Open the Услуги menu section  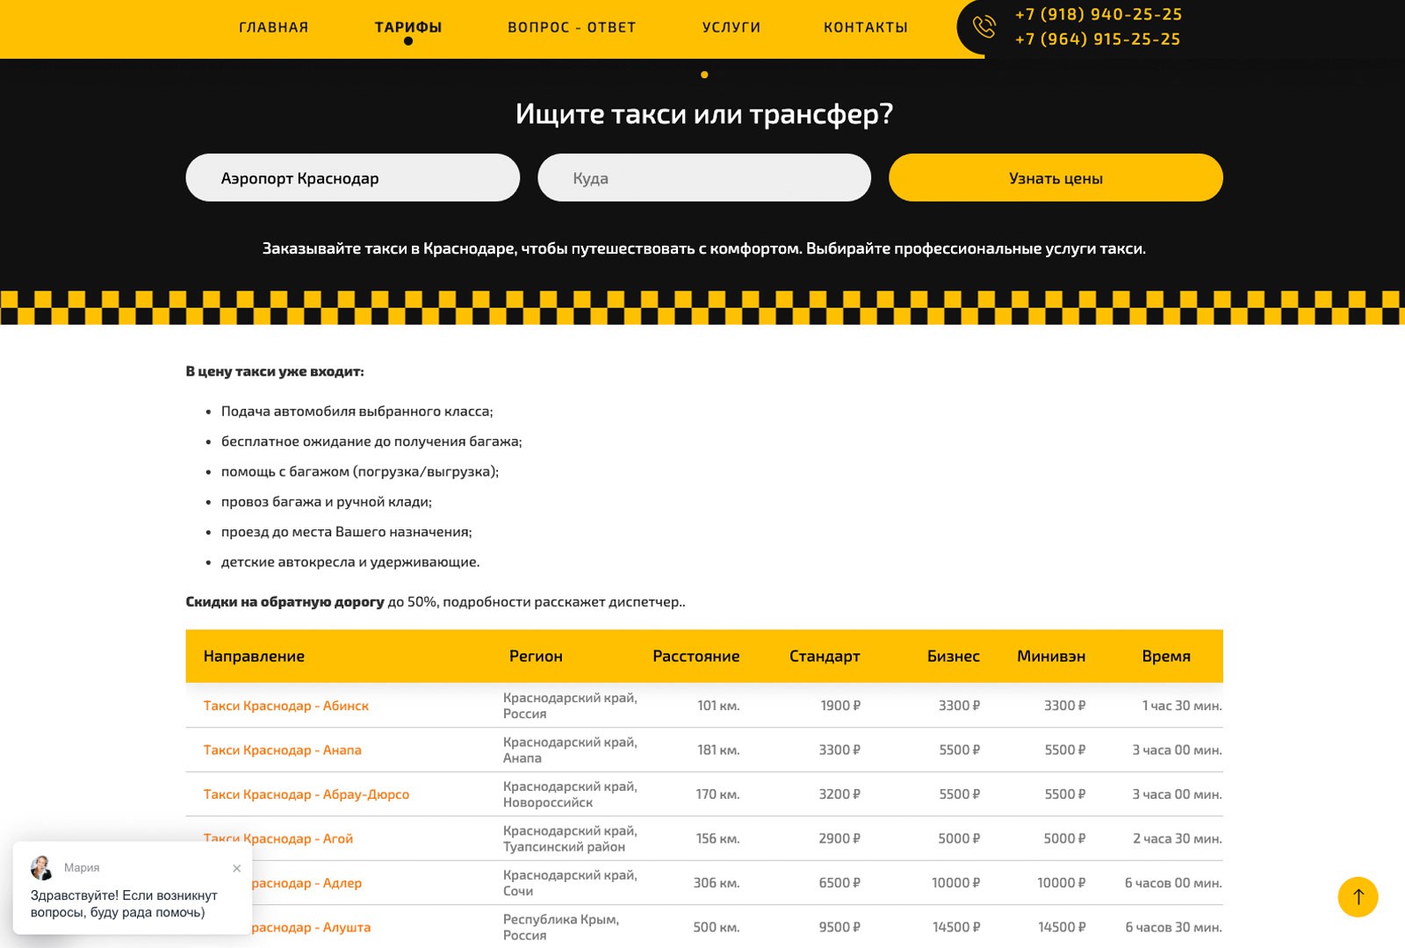[731, 27]
